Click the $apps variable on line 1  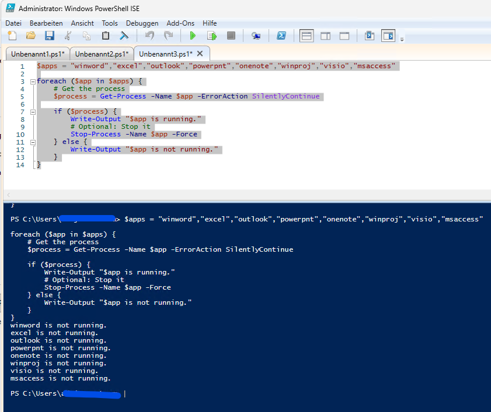[47, 66]
